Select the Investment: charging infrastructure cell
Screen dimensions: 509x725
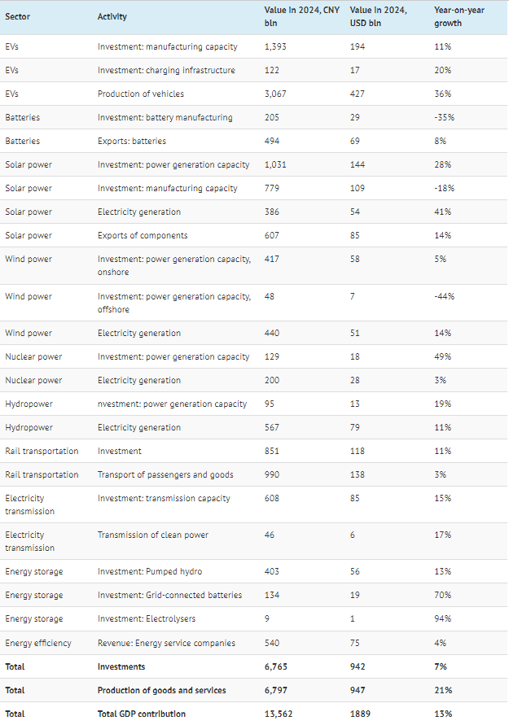(166, 70)
